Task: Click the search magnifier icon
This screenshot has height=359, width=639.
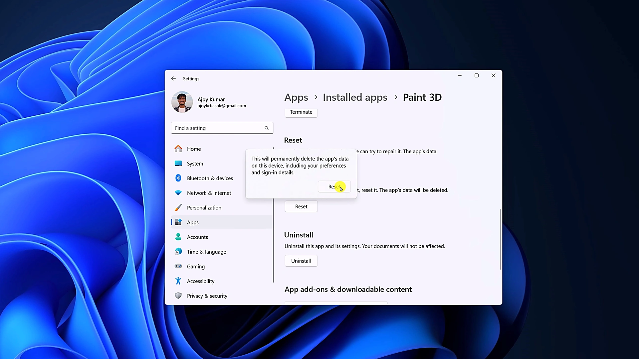Action: coord(267,128)
